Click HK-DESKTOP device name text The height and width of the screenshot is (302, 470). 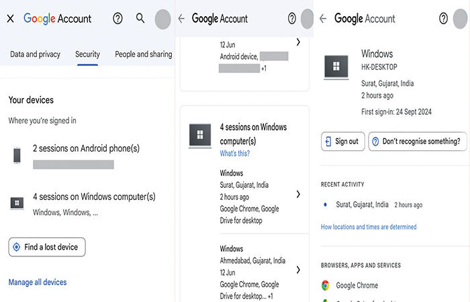coord(379,67)
